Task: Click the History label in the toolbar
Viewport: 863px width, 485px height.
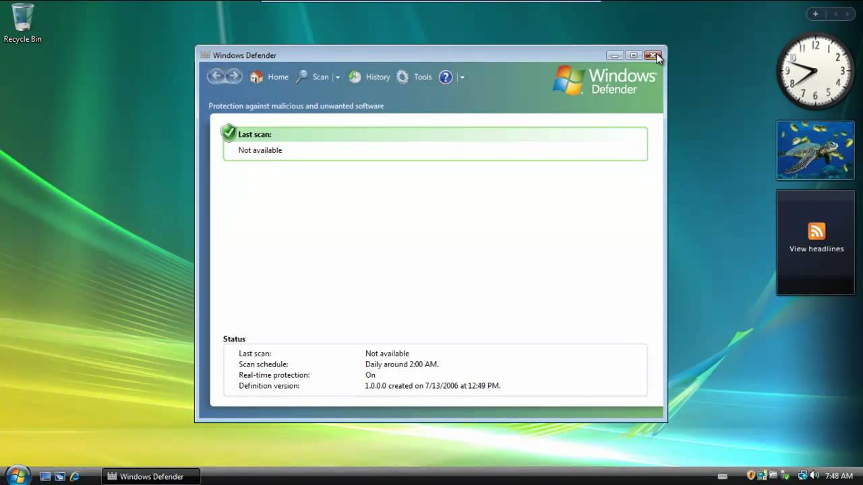Action: pos(378,77)
